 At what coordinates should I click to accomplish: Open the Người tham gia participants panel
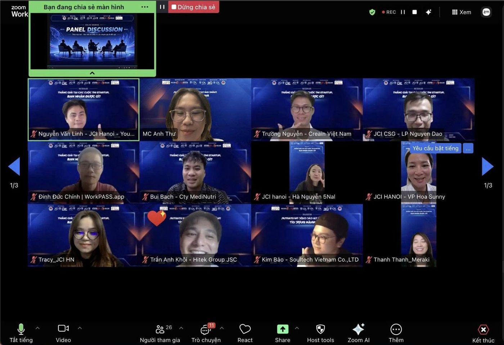click(160, 333)
